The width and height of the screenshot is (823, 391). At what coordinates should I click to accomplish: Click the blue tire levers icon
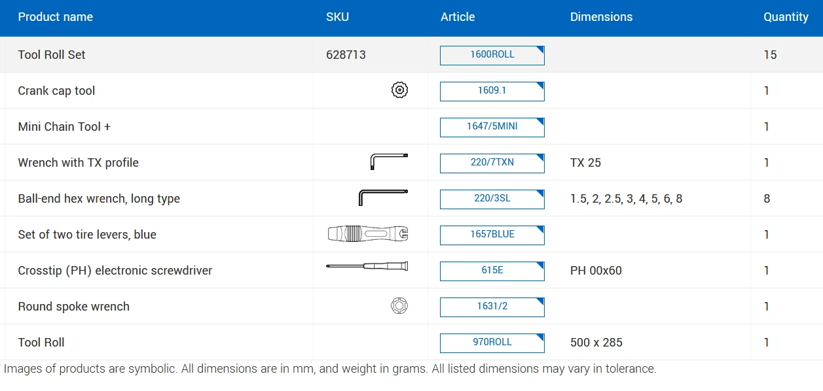coord(368,234)
